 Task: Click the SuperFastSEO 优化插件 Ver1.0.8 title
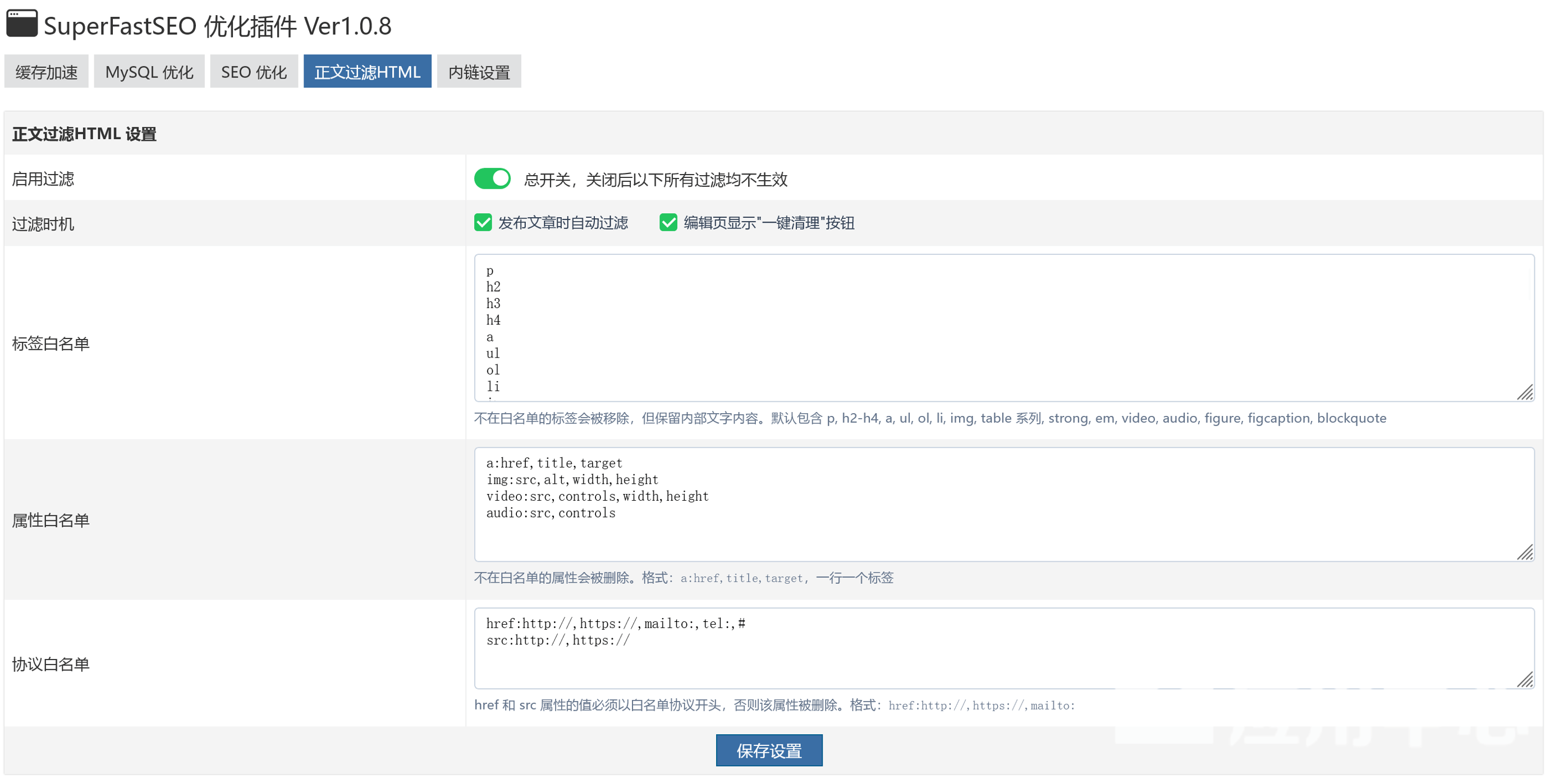pos(218,26)
